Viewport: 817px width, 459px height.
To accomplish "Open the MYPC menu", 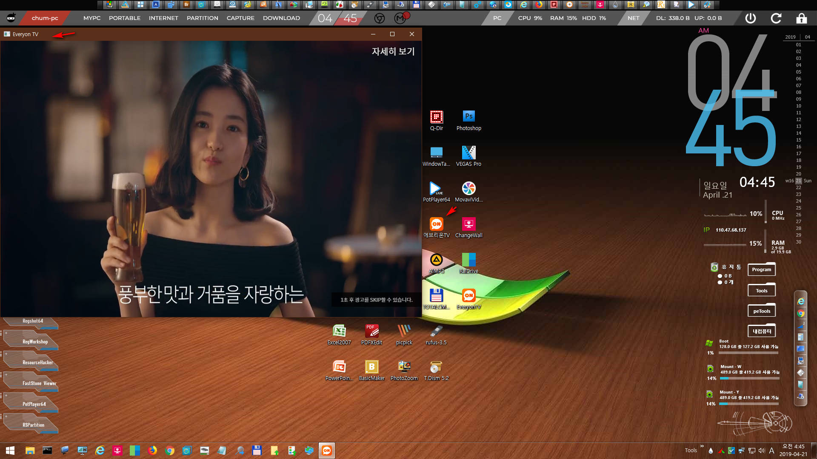I will click(92, 18).
